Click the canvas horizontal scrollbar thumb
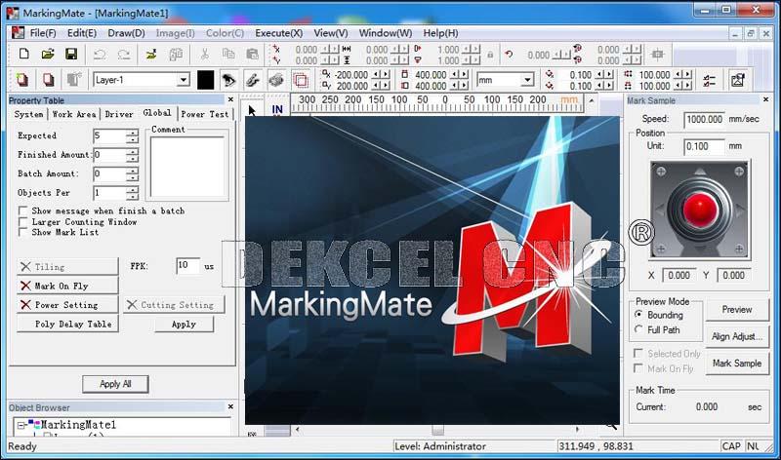This screenshot has width=781, height=460. 437,430
